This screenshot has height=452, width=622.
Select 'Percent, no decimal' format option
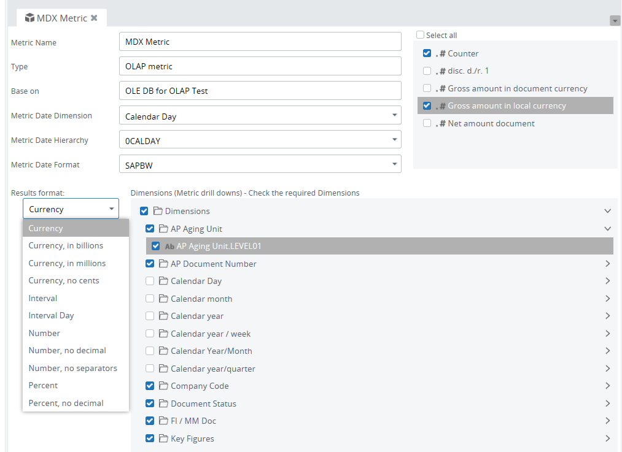66,403
